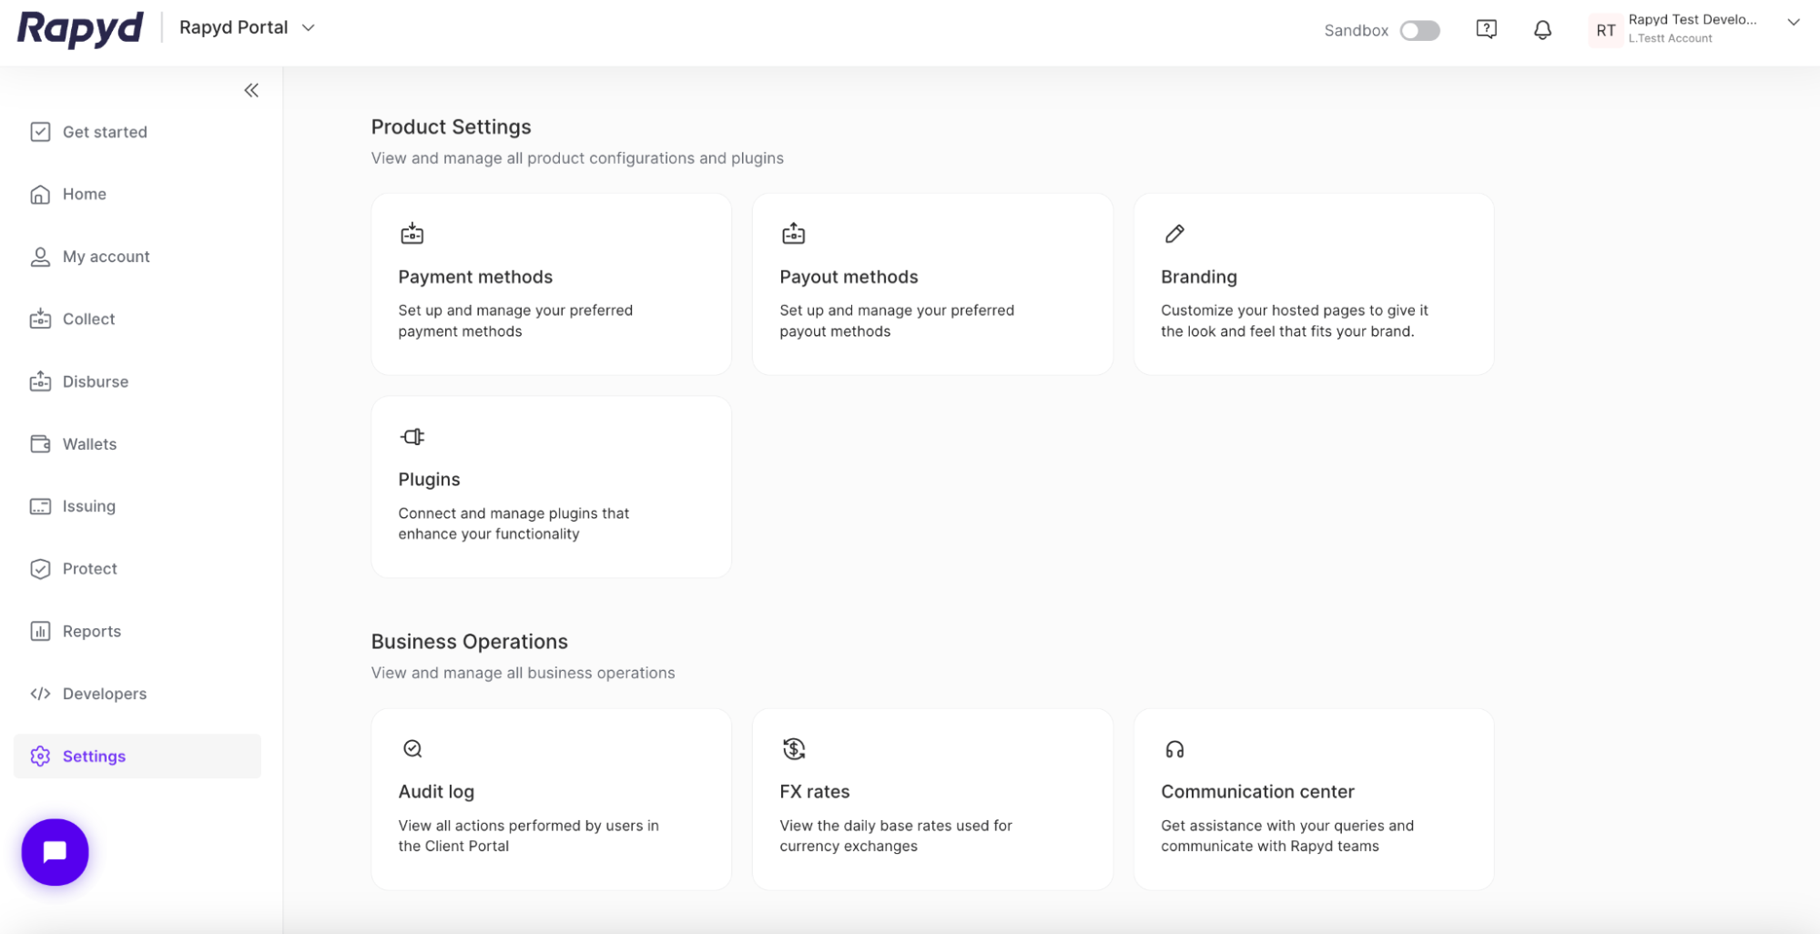This screenshot has width=1820, height=934.
Task: Open the Wallets section
Action: pos(88,443)
